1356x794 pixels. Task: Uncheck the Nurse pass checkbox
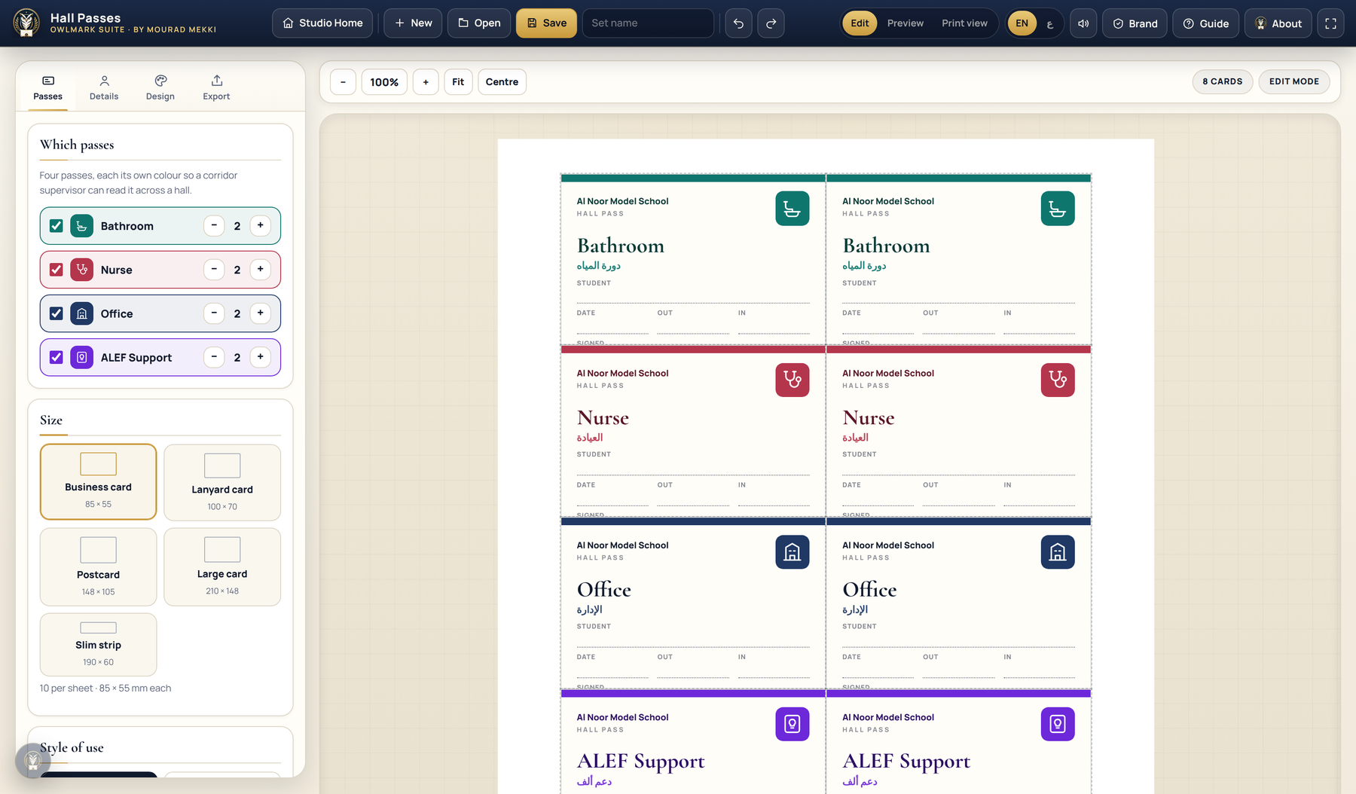point(56,270)
